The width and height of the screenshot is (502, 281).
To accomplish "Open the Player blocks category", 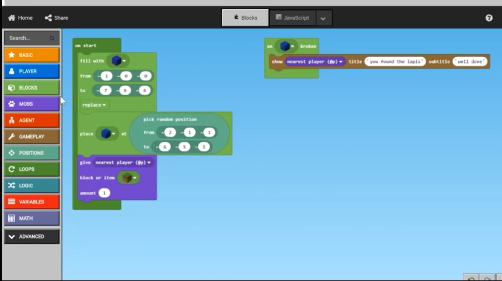I will pyautogui.click(x=32, y=71).
